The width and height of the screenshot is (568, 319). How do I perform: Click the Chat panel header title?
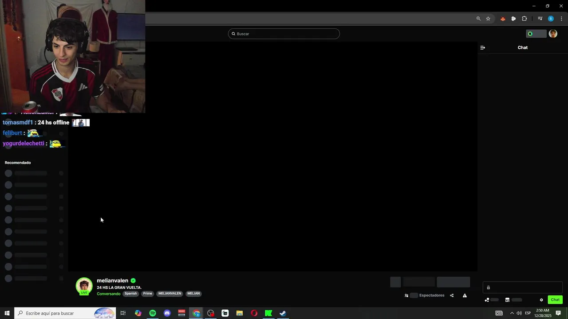tap(523, 47)
